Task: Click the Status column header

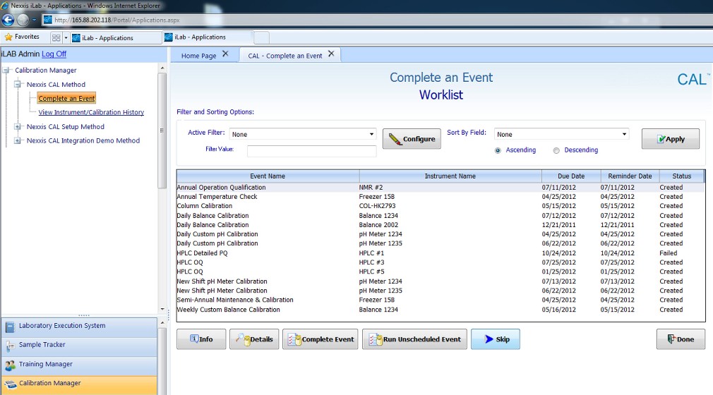Action: (682, 176)
